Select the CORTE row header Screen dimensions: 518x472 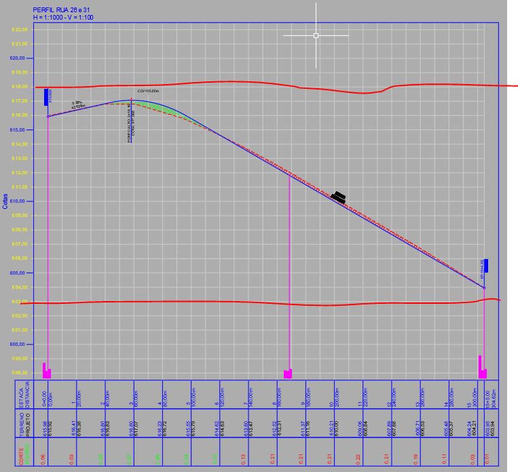(21, 456)
